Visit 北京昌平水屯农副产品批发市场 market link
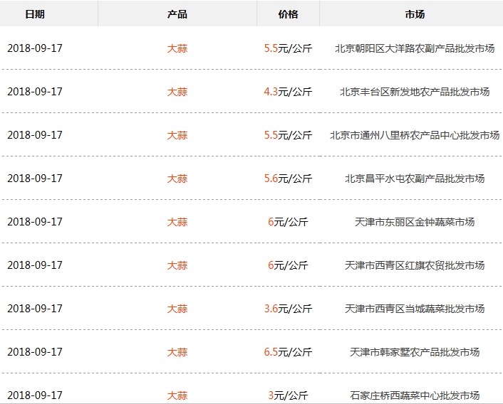 (415, 179)
